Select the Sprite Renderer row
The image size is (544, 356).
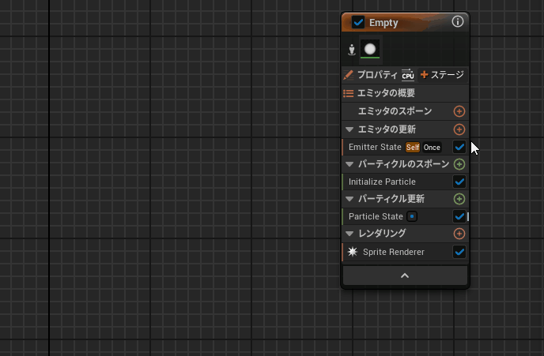point(405,252)
